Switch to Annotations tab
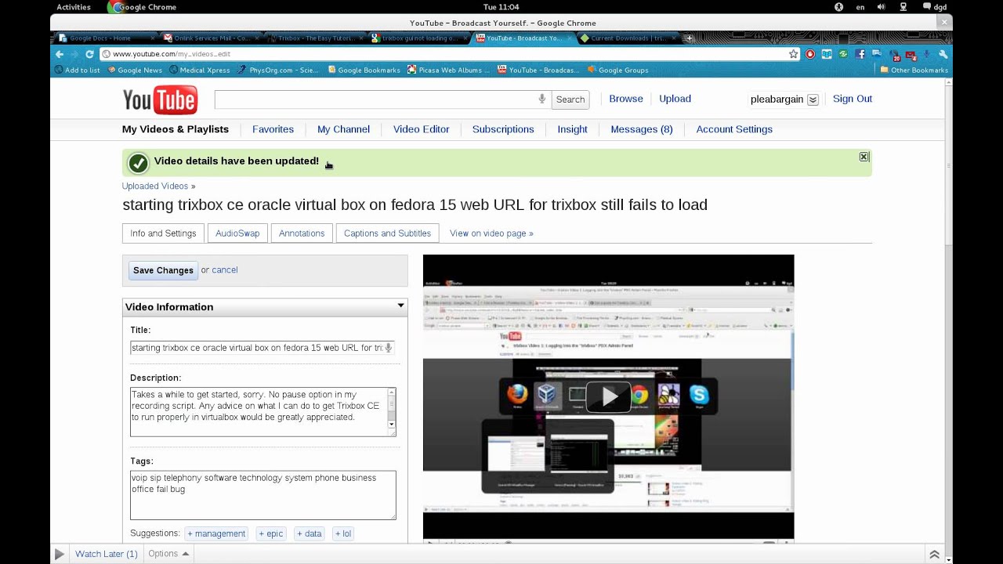 pyautogui.click(x=302, y=233)
